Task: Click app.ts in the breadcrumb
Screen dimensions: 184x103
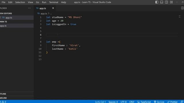Action: tap(44, 13)
